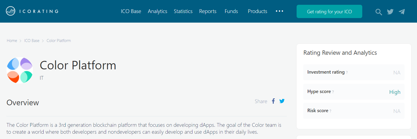
Task: Click the Share label
Action: click(261, 101)
